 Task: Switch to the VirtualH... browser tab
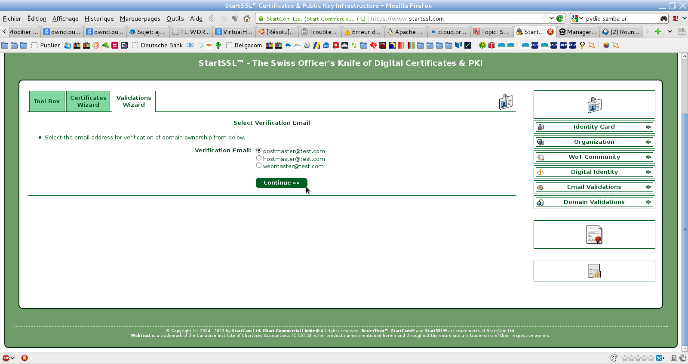[234, 32]
